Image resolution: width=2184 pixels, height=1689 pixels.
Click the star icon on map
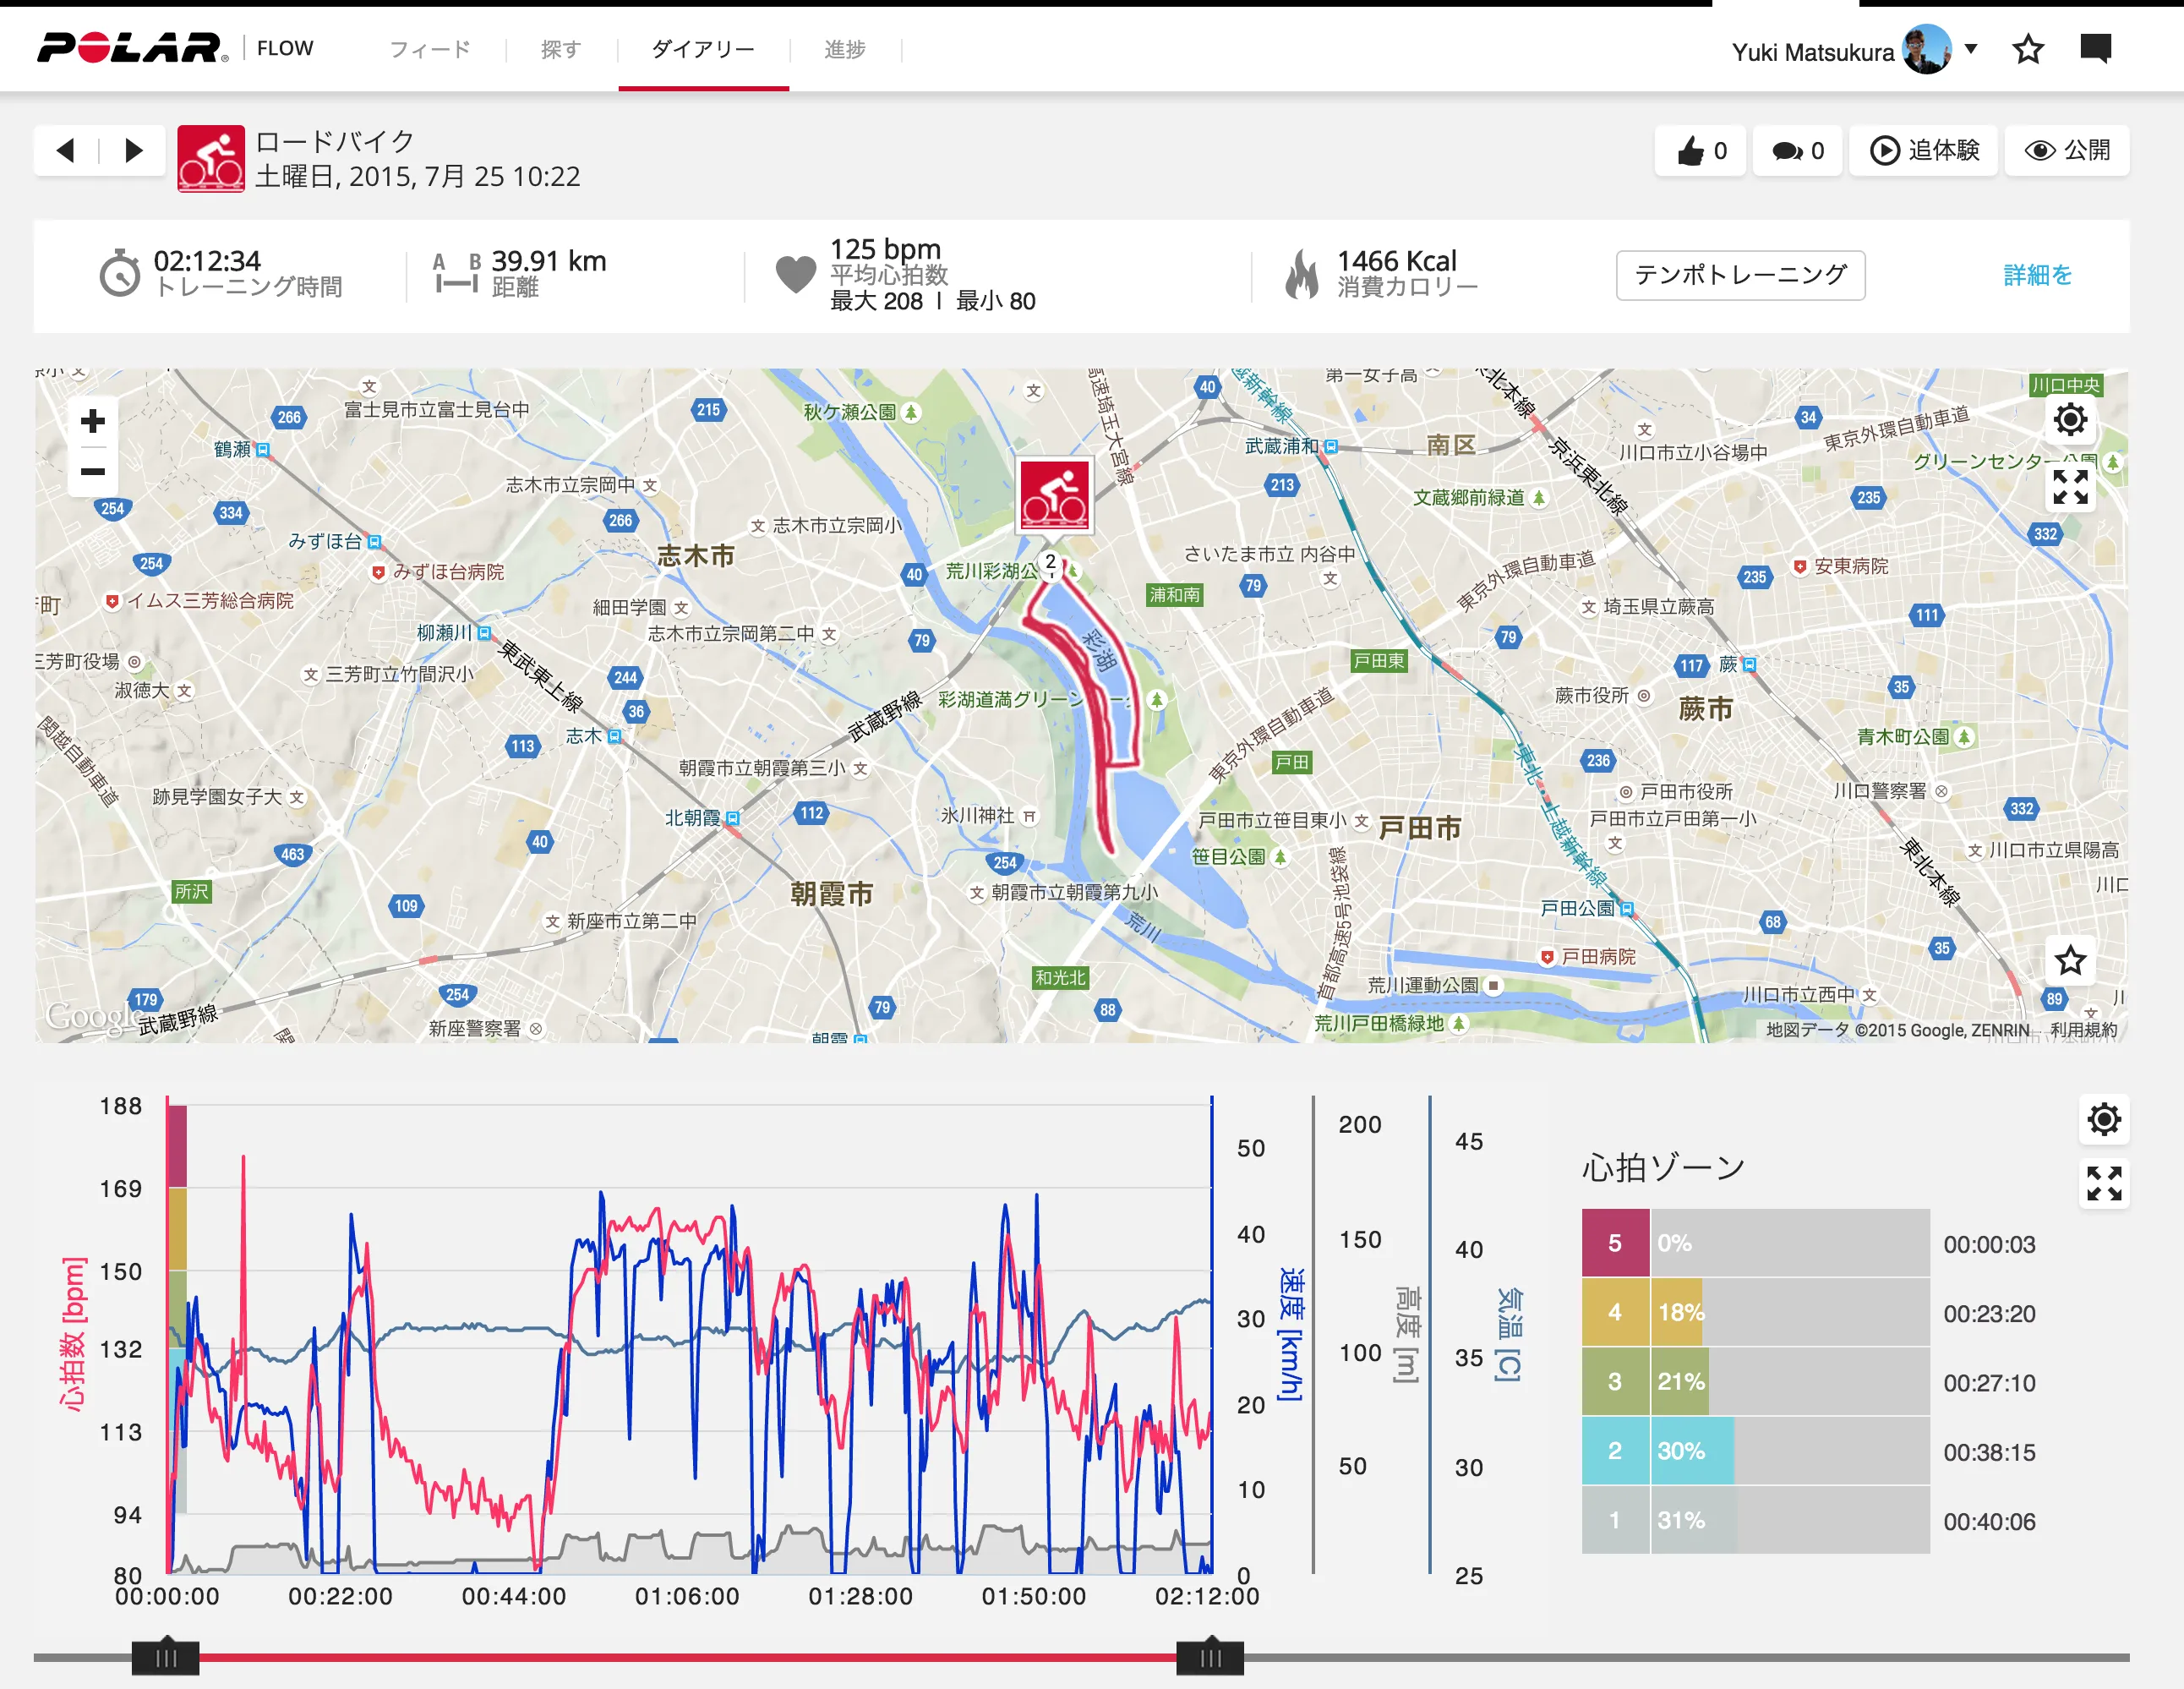(x=2069, y=961)
